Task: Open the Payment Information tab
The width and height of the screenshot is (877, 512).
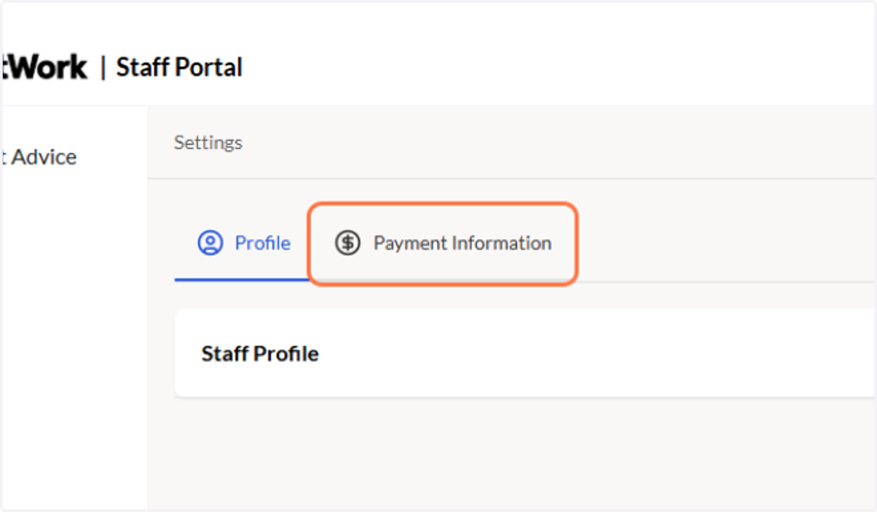Action: (x=443, y=244)
